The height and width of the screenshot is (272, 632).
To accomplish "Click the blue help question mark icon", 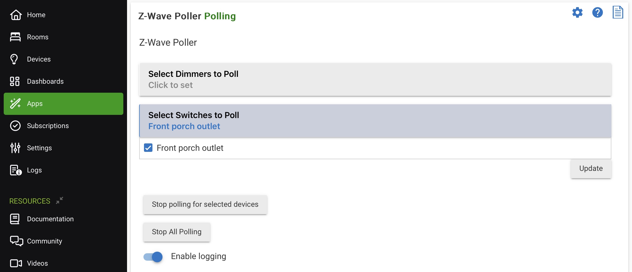I will (597, 12).
